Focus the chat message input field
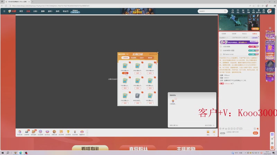This screenshot has height=155, width=277. pos(239,133)
